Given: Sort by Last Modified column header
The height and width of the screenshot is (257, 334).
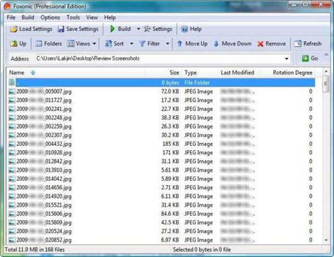Looking at the screenshot, I should click(238, 73).
